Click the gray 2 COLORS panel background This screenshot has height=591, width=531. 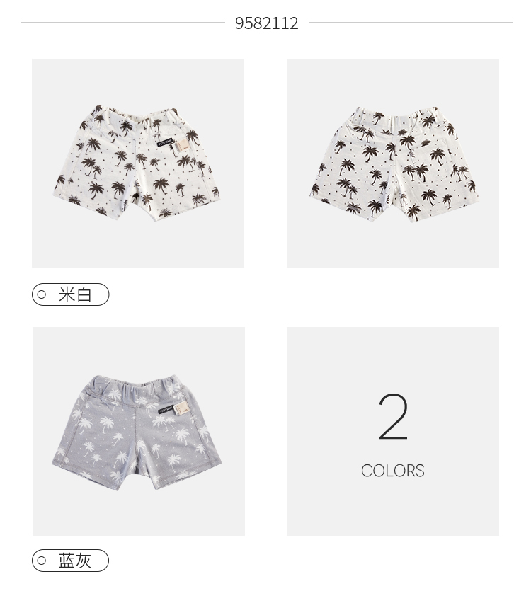[393, 431]
